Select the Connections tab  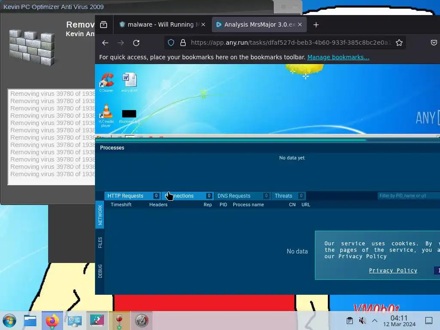click(x=188, y=196)
